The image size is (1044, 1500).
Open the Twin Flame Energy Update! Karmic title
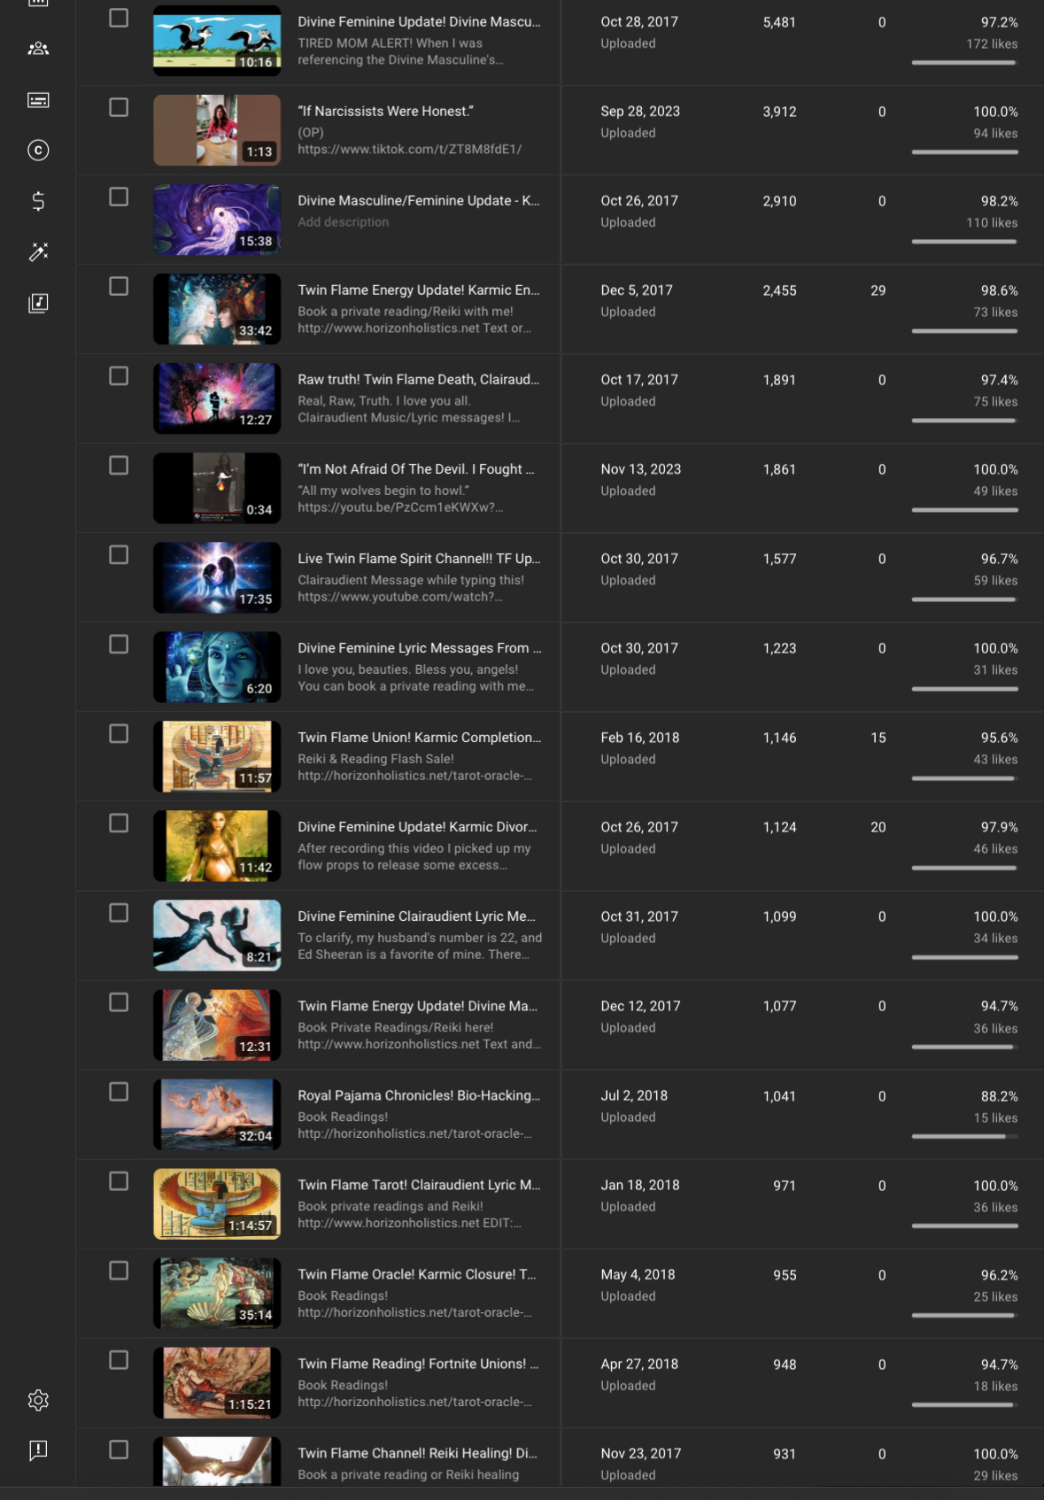click(x=419, y=290)
